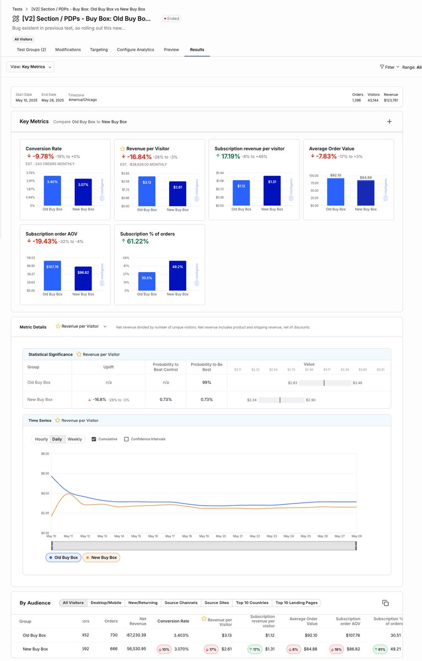Click the 99% Probability to Be Best value
The height and width of the screenshot is (661, 422).
pos(207,382)
